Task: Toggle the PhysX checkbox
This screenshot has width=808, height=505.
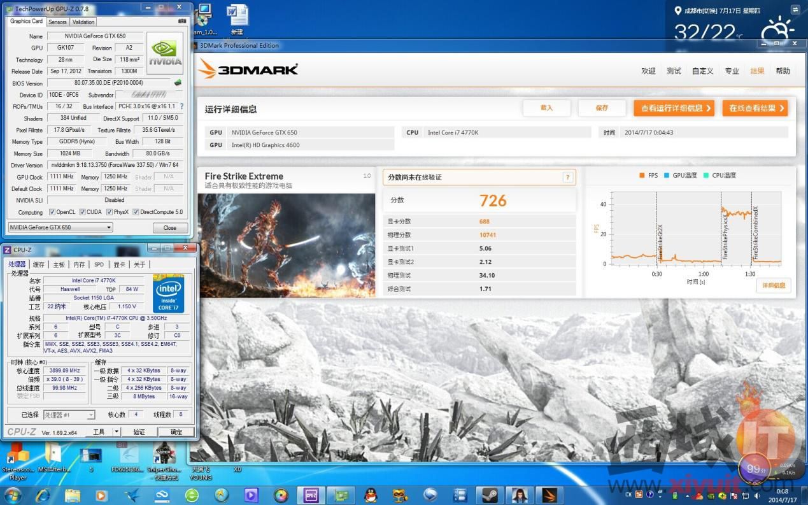Action: (110, 212)
